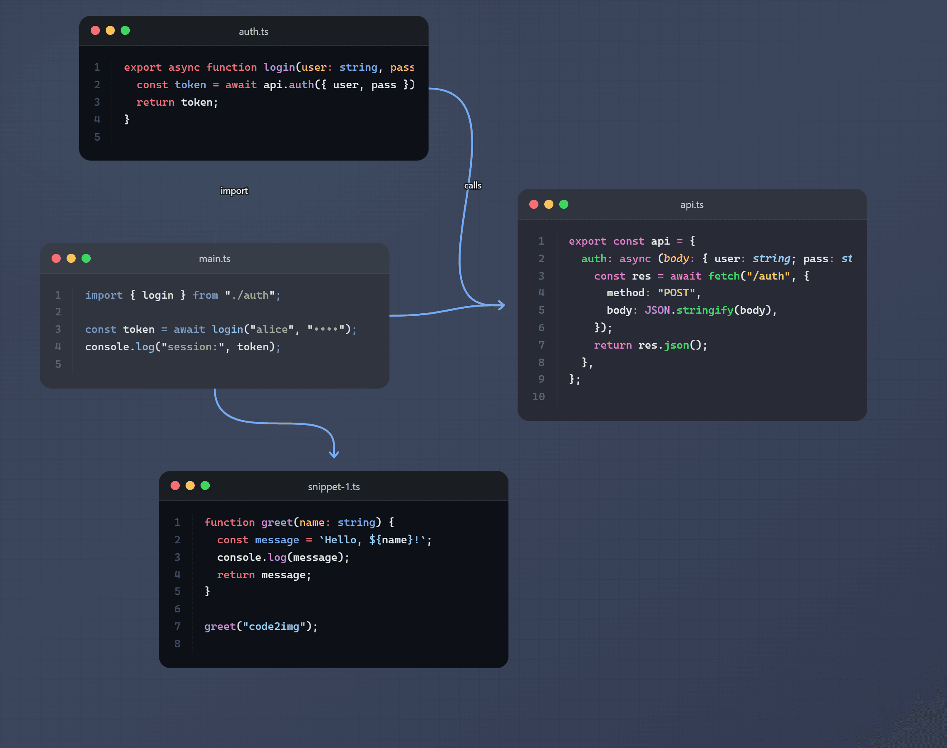The image size is (947, 748).
Task: Click "return token;" line in auth.ts
Action: point(177,102)
